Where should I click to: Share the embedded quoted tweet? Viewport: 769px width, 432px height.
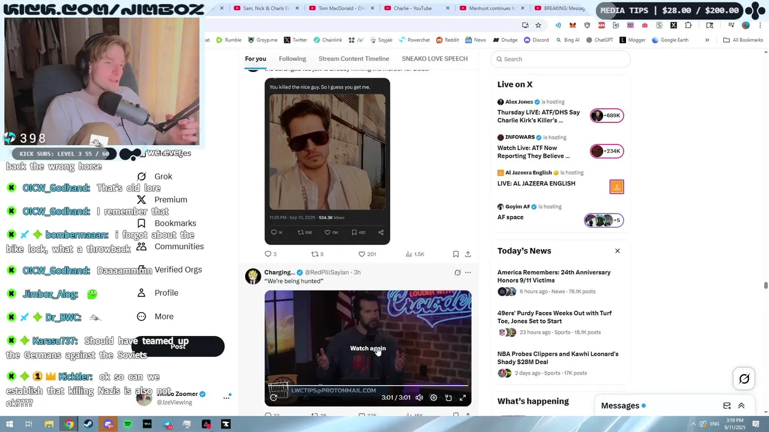click(381, 232)
